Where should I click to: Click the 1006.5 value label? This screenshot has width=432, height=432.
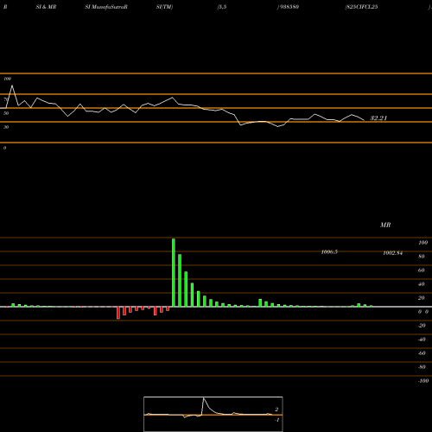329,252
